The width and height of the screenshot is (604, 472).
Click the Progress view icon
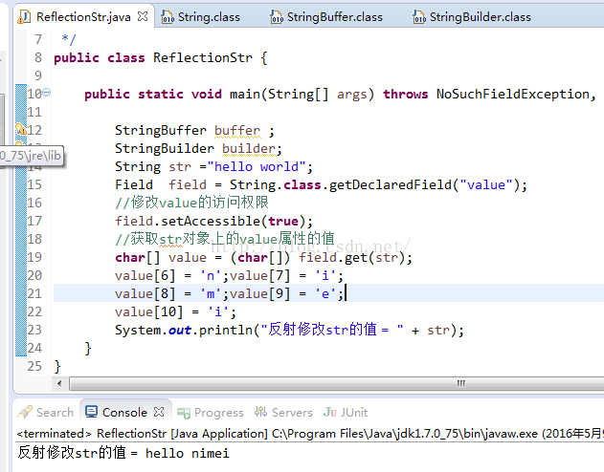pyautogui.click(x=184, y=413)
